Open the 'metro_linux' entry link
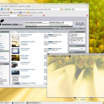This screenshot has width=104, height=104. coord(24,55)
